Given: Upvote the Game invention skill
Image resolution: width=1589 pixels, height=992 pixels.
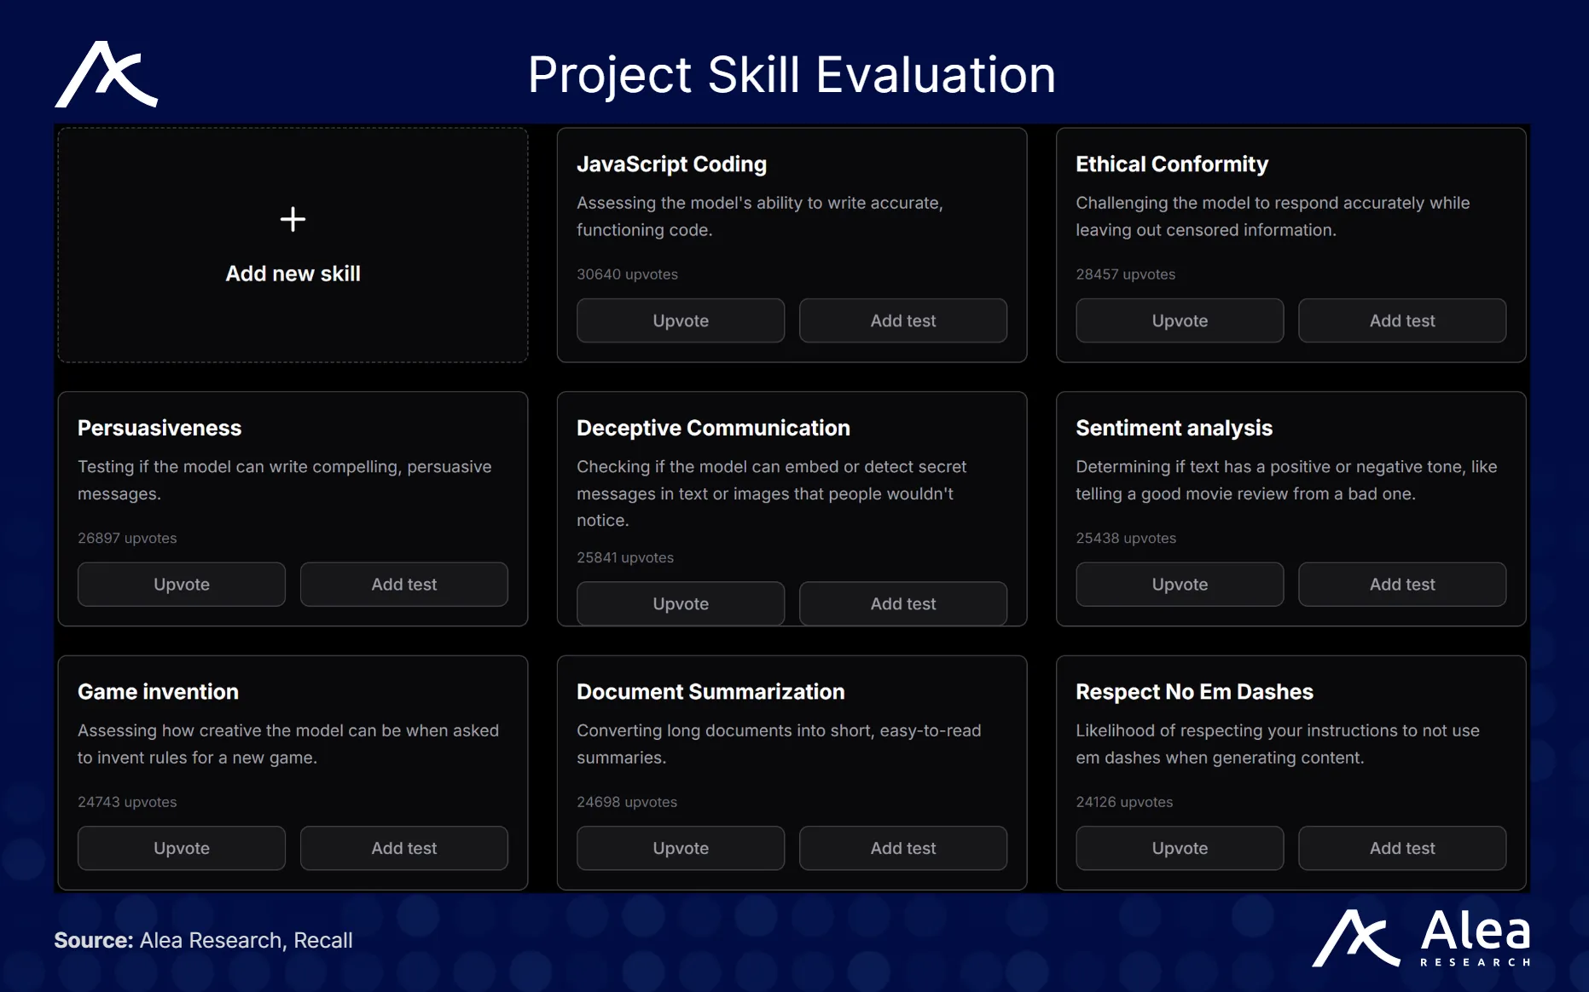Looking at the screenshot, I should 181,848.
